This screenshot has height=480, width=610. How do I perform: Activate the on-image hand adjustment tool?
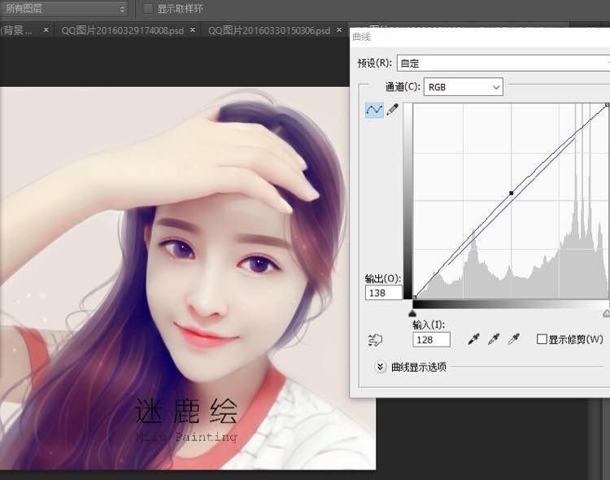pyautogui.click(x=375, y=340)
